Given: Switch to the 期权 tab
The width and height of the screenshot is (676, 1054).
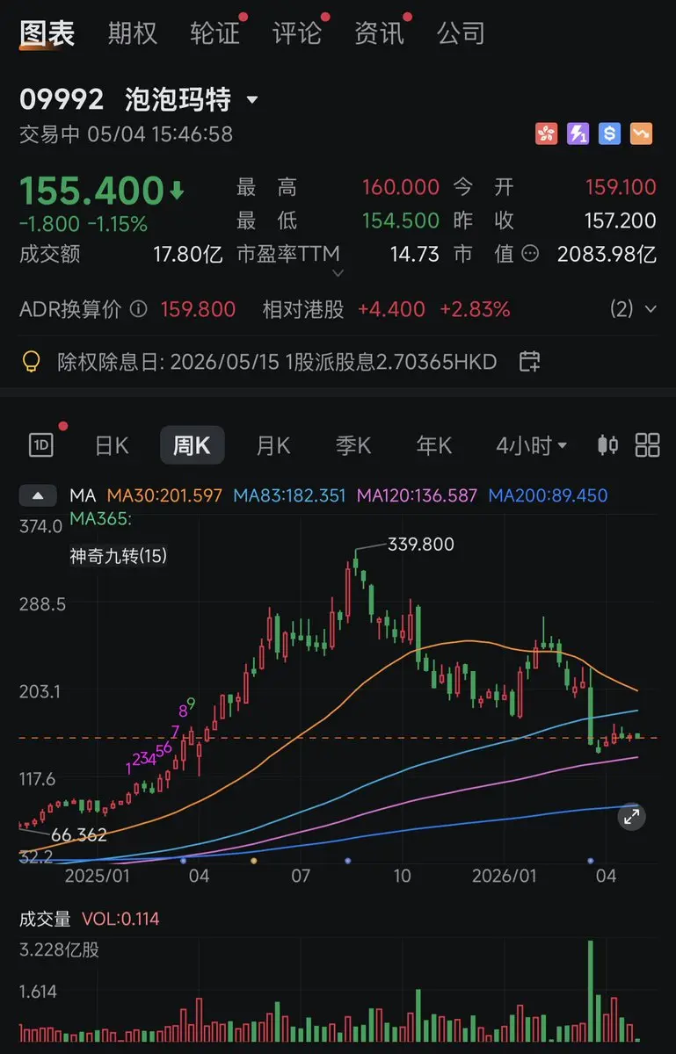Looking at the screenshot, I should [133, 33].
